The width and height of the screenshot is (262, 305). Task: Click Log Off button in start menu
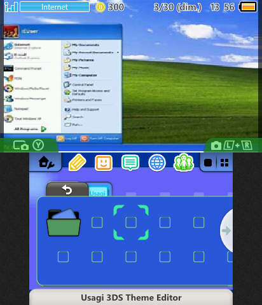pyautogui.click(x=67, y=139)
